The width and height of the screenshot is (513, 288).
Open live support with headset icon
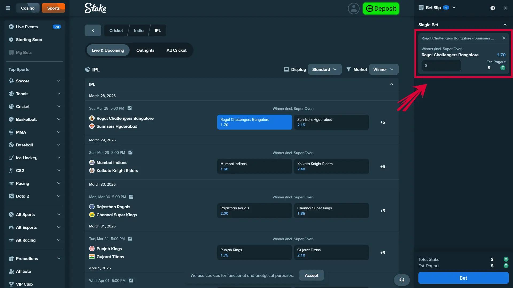pos(402,280)
